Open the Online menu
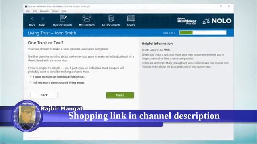257x144 pixels. coord(55,11)
